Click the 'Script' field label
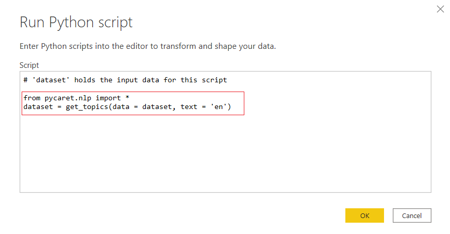This screenshot has height=234, width=450. click(x=29, y=65)
